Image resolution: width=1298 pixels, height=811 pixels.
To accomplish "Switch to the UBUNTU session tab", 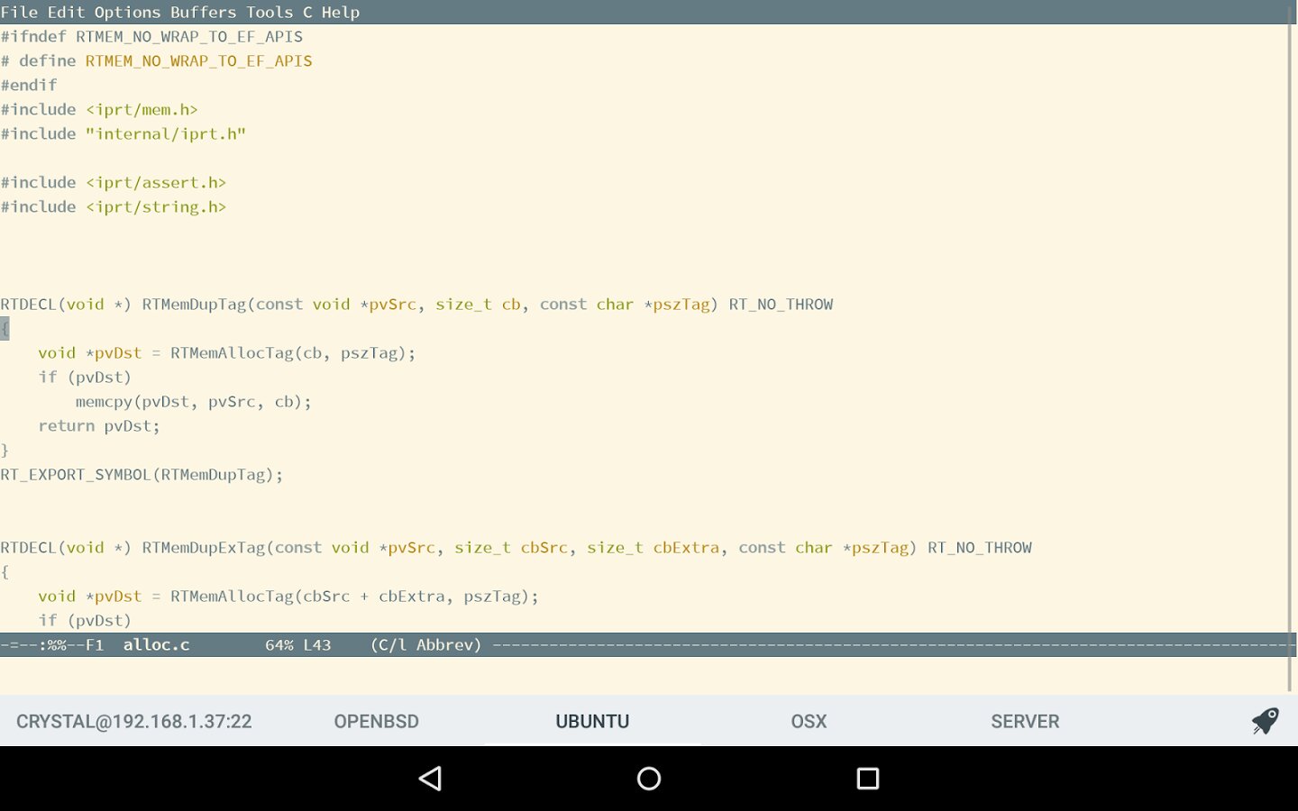I will point(592,721).
